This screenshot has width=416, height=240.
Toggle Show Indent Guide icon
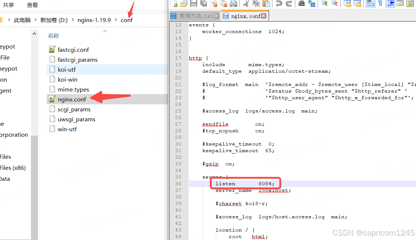390,3
